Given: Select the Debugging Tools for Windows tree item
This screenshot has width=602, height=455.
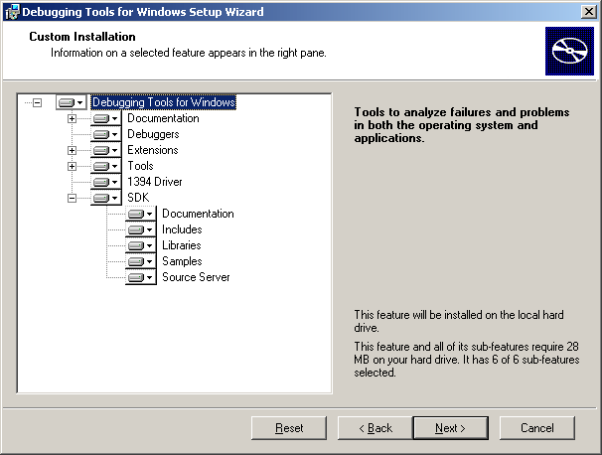Looking at the screenshot, I should point(164,102).
